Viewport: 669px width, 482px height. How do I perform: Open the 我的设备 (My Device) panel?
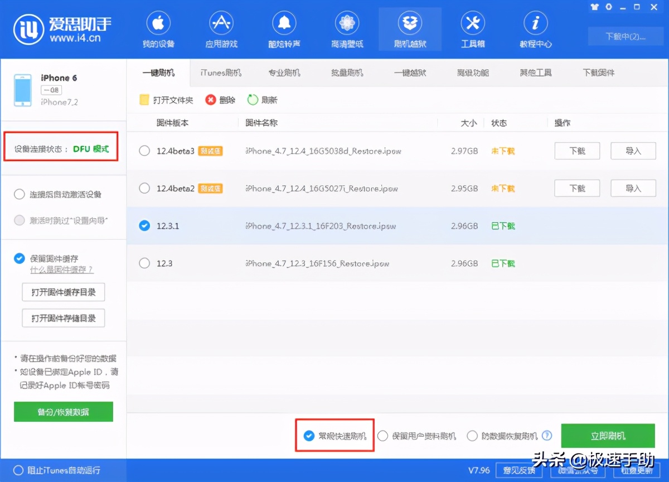point(158,29)
